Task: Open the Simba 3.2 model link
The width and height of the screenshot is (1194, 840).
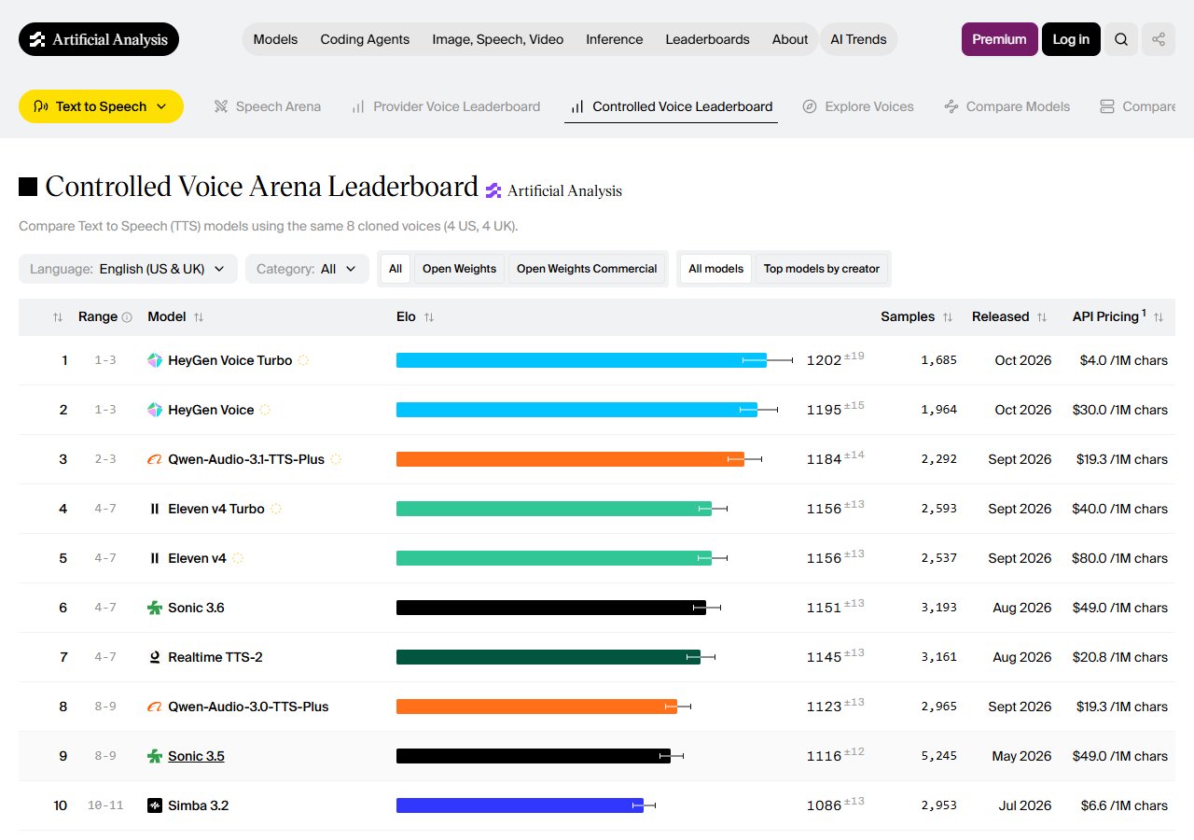Action: tap(198, 805)
